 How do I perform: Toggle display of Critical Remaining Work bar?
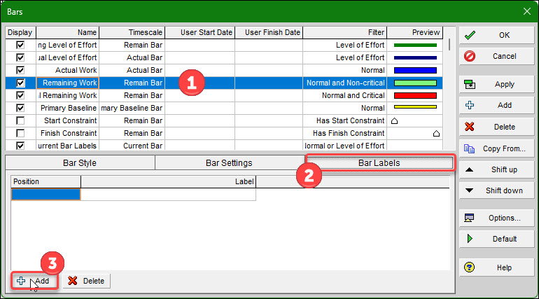point(20,95)
